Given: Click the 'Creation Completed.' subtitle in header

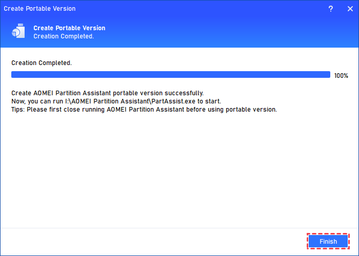Looking at the screenshot, I should [64, 36].
